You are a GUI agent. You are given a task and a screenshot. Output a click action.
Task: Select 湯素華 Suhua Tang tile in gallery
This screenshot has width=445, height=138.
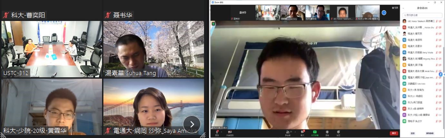(x=154, y=49)
